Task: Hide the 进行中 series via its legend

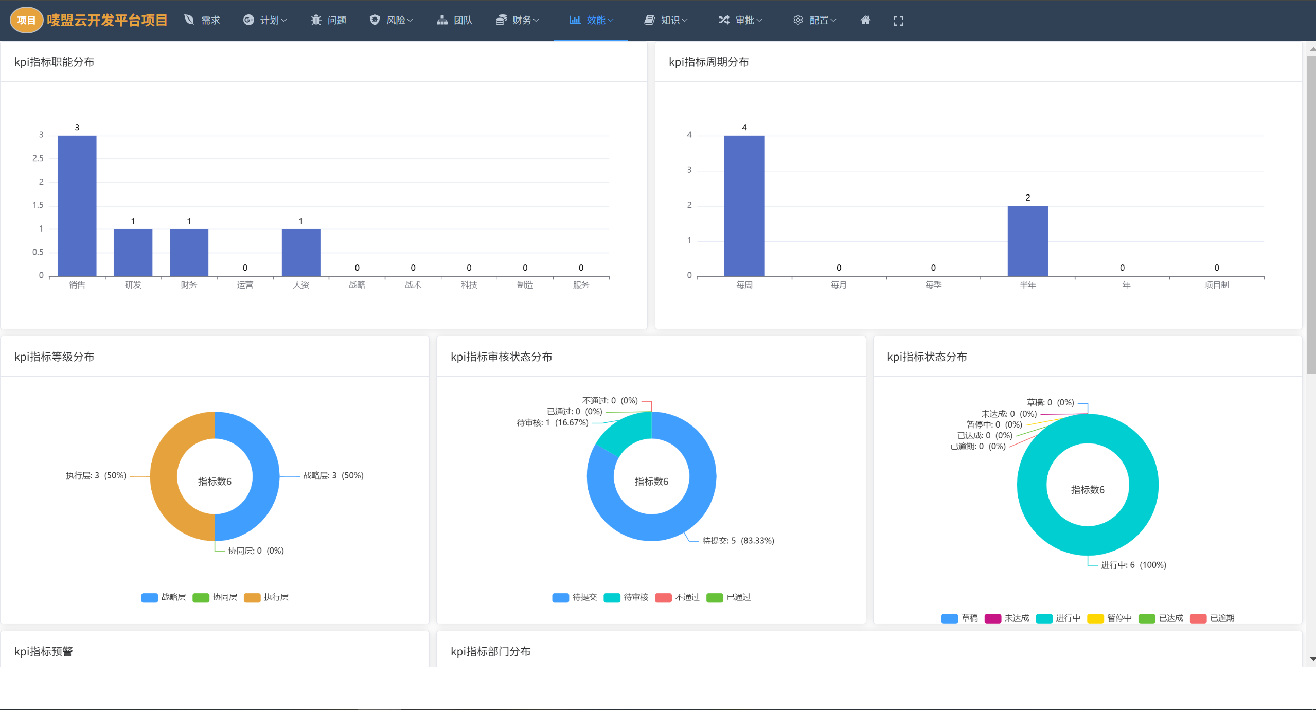Action: pyautogui.click(x=1060, y=618)
